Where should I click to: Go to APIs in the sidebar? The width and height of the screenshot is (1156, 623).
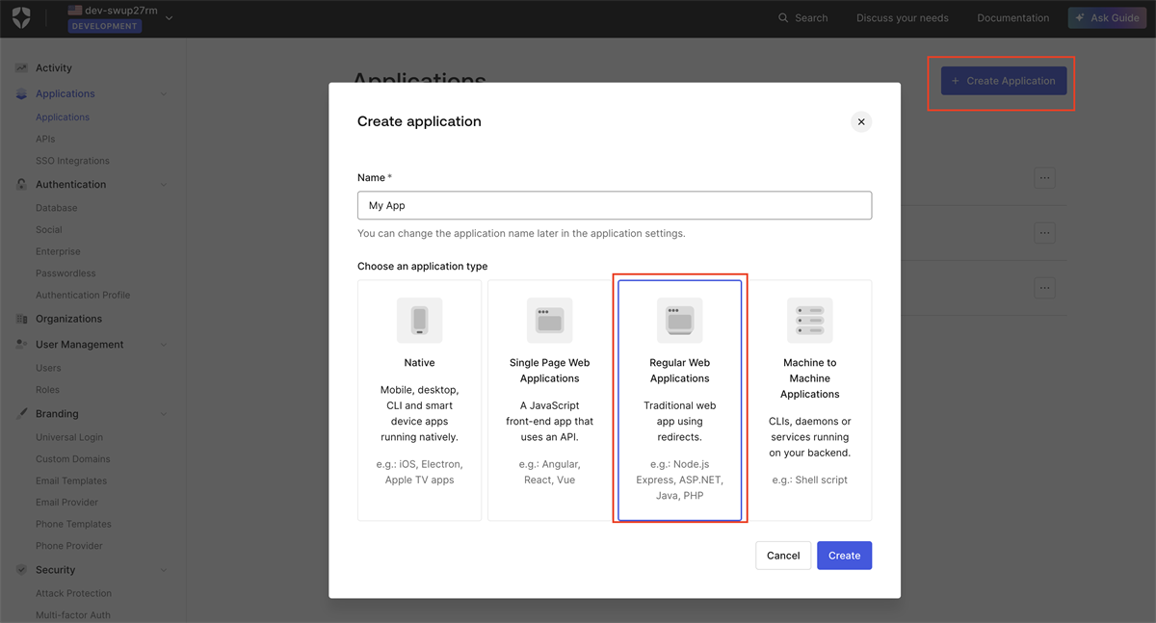pos(45,139)
